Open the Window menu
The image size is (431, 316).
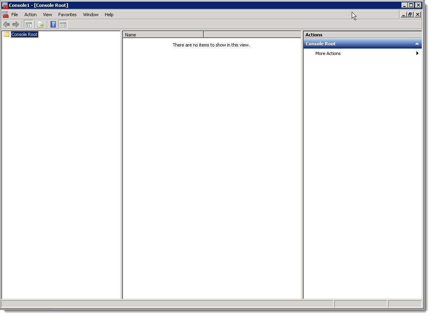click(91, 15)
